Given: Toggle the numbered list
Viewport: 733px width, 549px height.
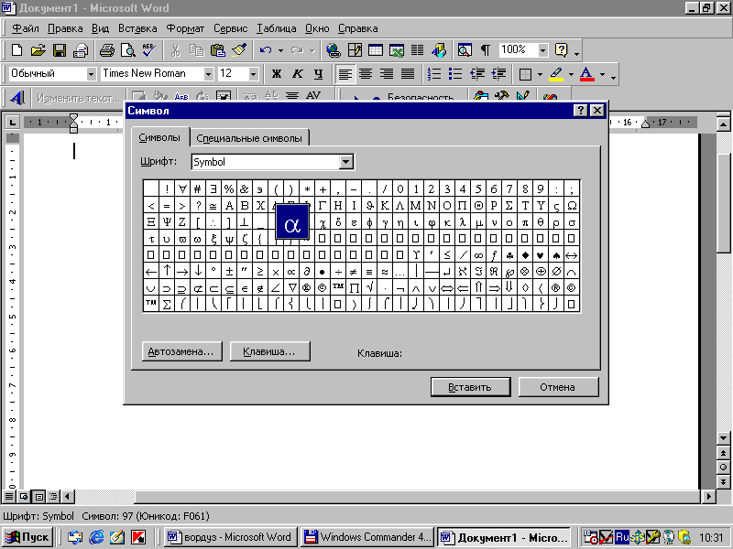Looking at the screenshot, I should coord(434,74).
